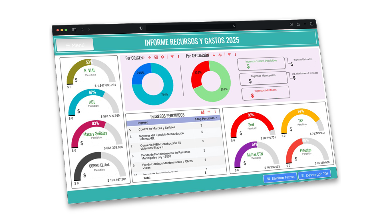Select the Control de Marcas y Señales row

point(174,127)
